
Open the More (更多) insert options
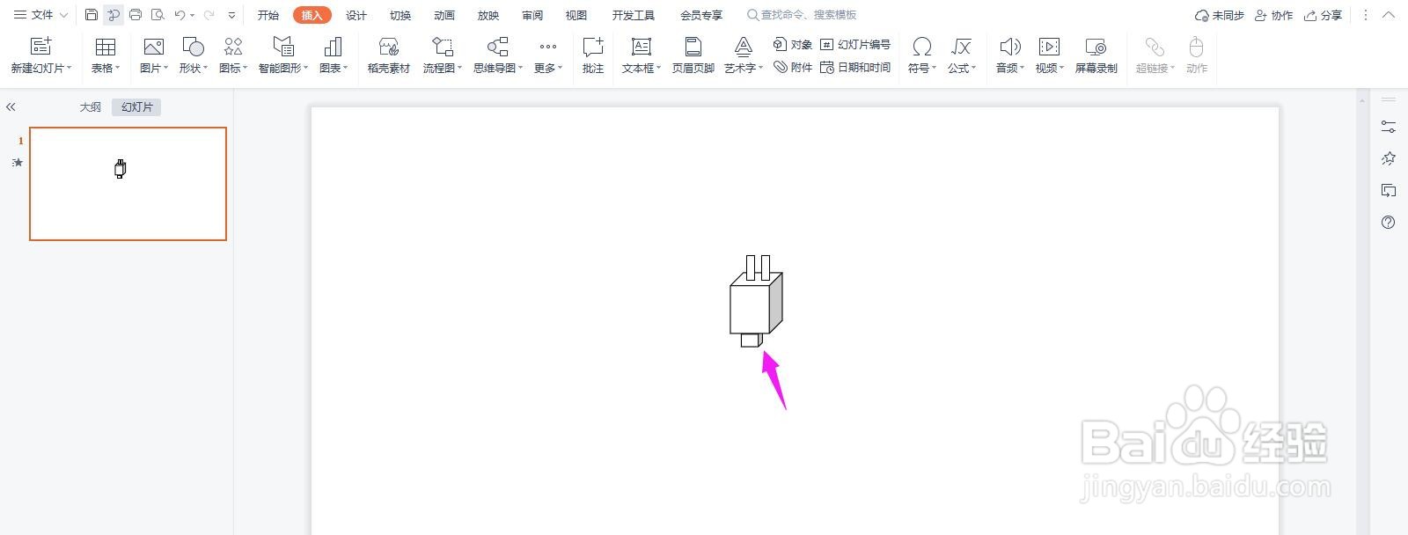(548, 55)
